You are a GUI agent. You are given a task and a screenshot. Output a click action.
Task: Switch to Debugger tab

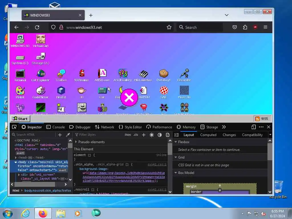click(x=80, y=127)
